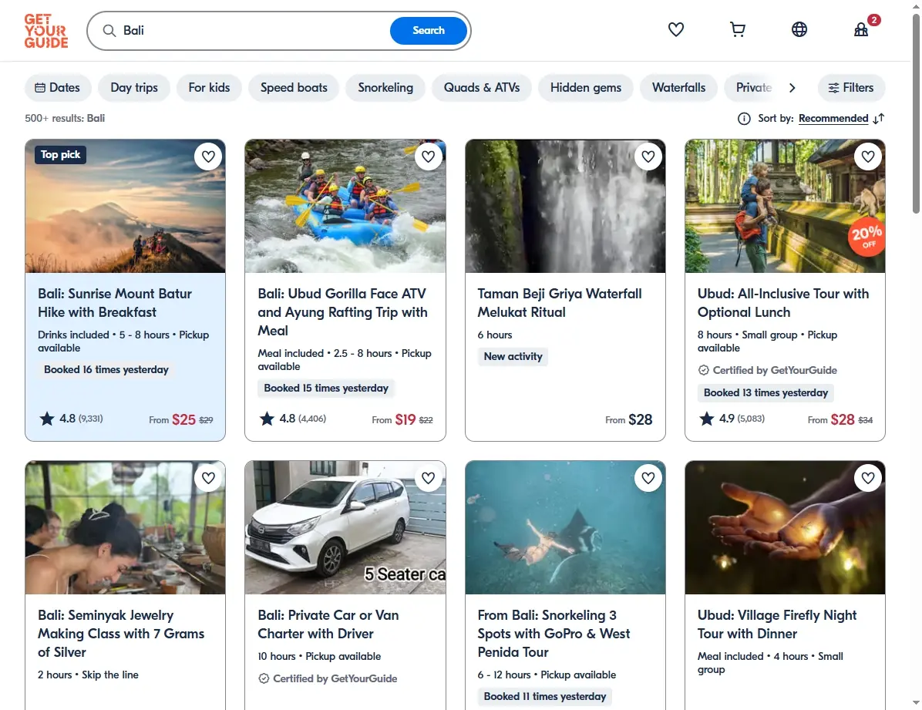Image resolution: width=922 pixels, height=710 pixels.
Task: Show more category chips with arrow
Action: coord(792,88)
